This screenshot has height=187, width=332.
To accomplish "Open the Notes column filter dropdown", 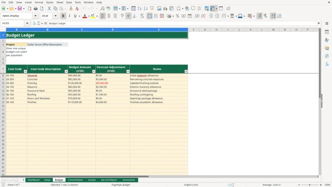I will coord(186,71).
